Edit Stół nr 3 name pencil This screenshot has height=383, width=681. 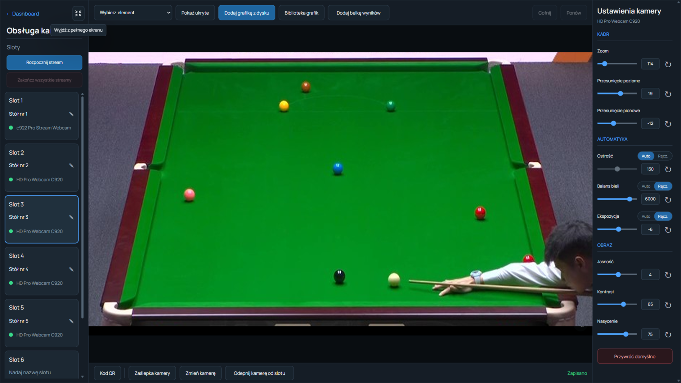[x=71, y=217]
